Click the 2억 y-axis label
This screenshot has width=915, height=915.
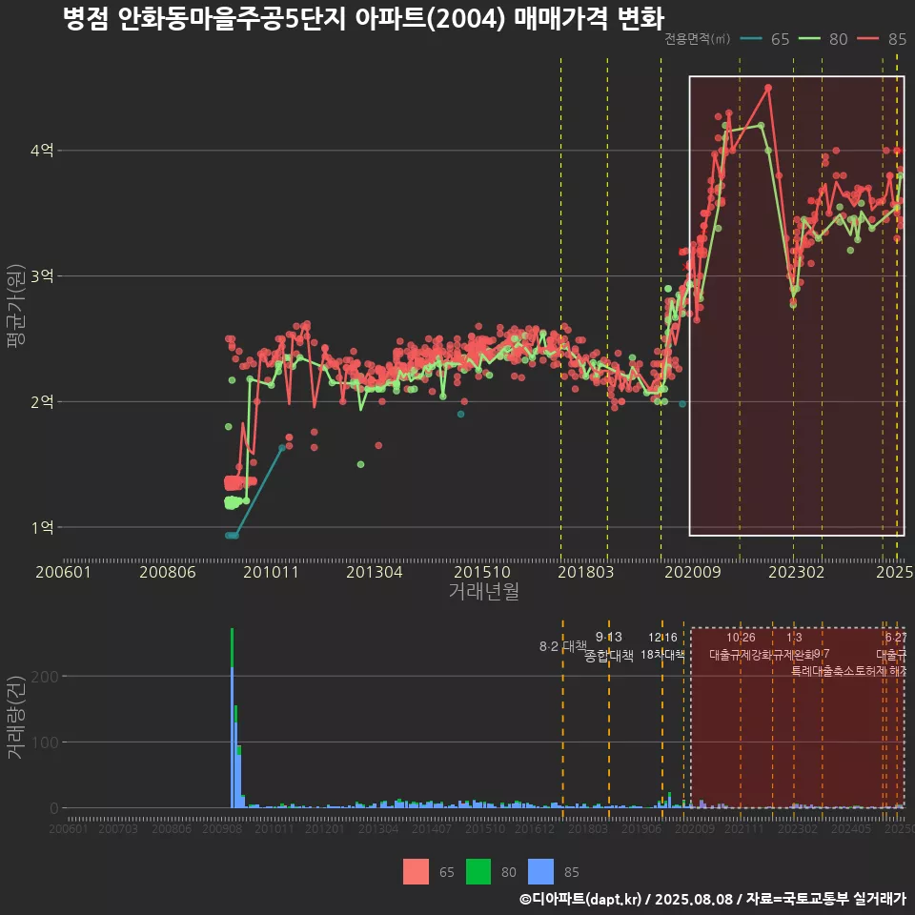(x=42, y=401)
